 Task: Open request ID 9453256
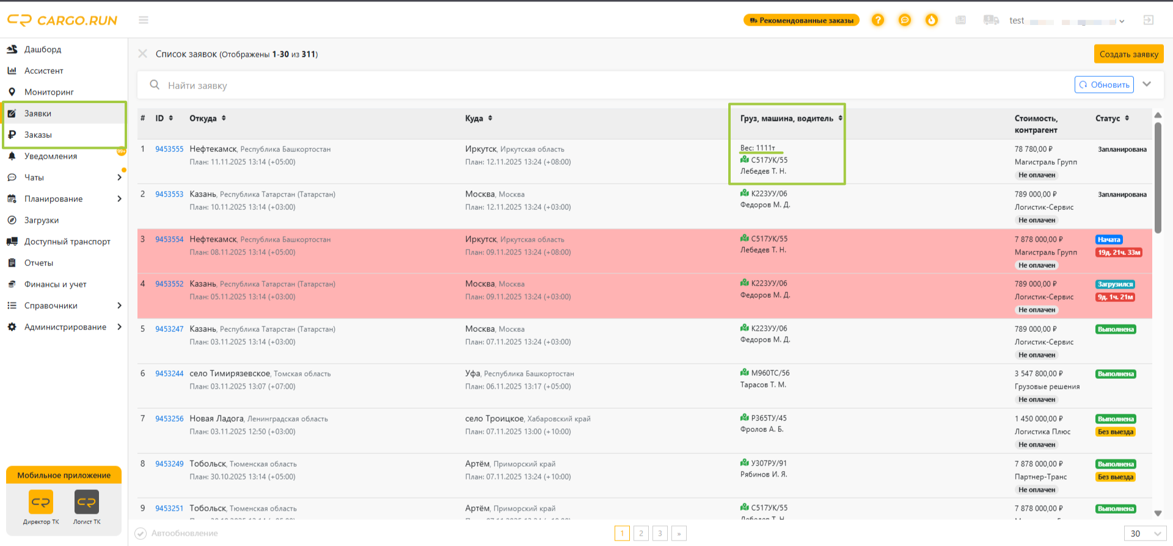tap(169, 418)
